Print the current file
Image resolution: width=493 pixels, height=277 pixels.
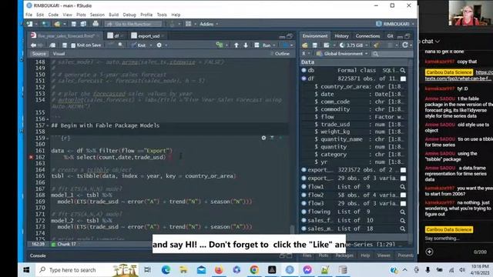[96, 24]
